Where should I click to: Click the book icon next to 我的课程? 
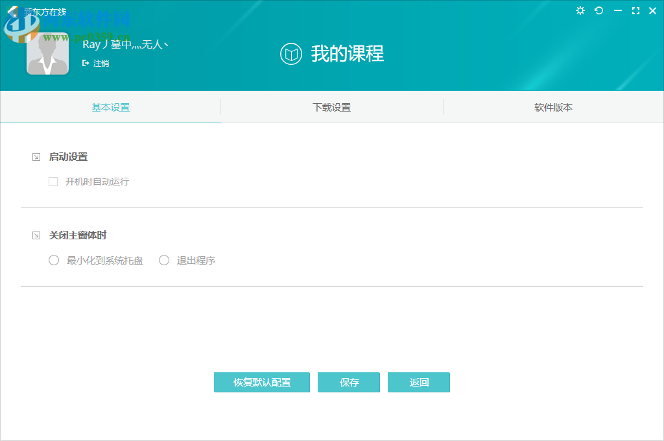point(291,55)
